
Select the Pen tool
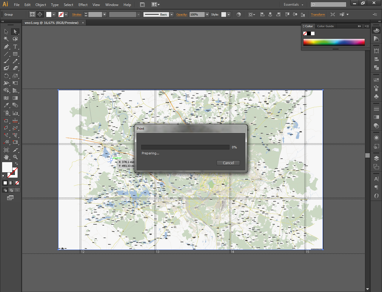pyautogui.click(x=6, y=47)
